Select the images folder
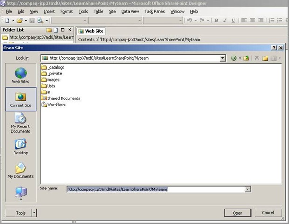 point(50,80)
